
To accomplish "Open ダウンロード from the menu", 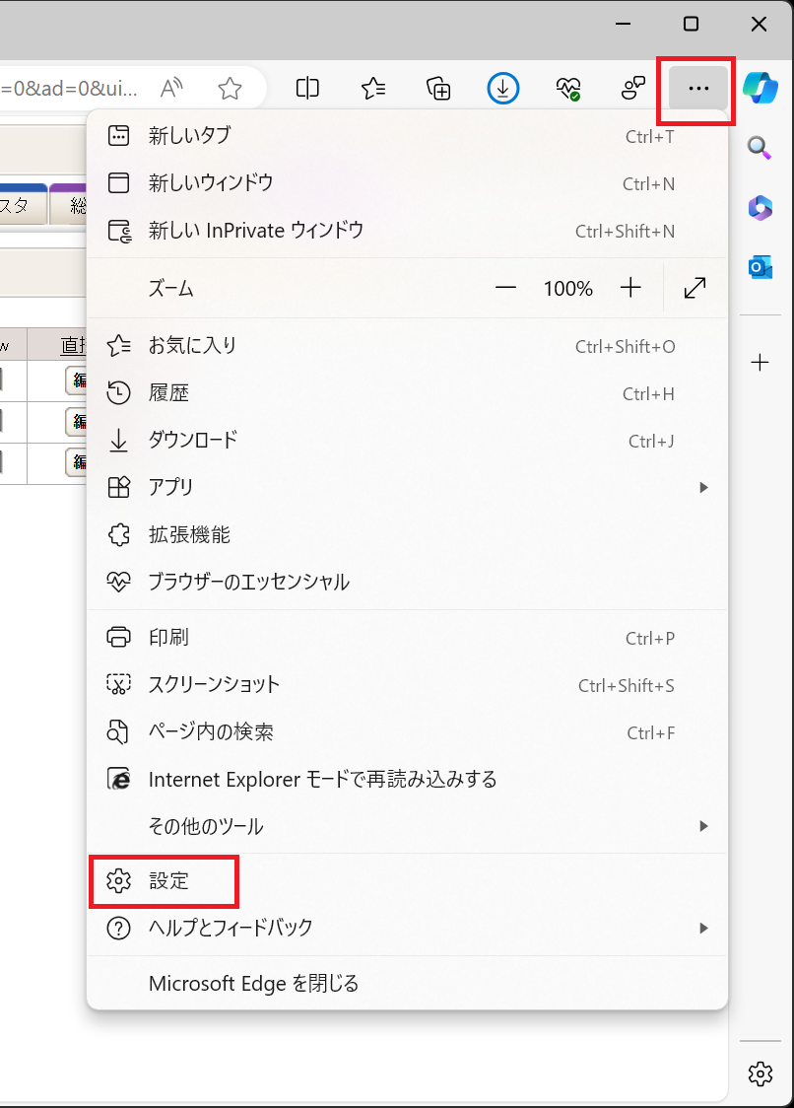I will (x=407, y=441).
